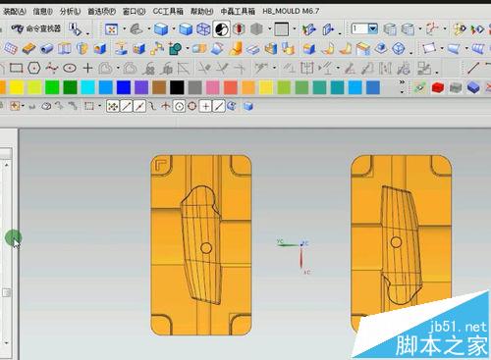This screenshot has width=491, height=360.
Task: Click the teal shape with plus icon
Action: [x=175, y=49]
